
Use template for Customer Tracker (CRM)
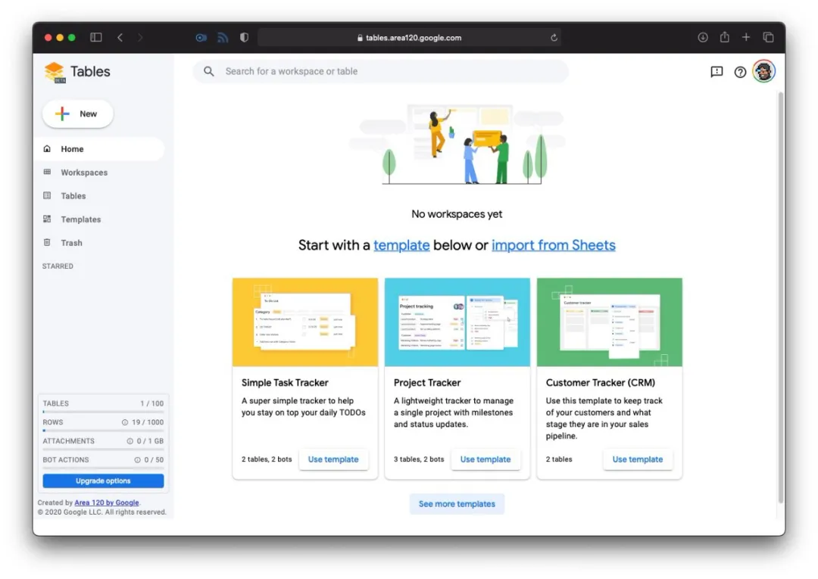coord(638,459)
